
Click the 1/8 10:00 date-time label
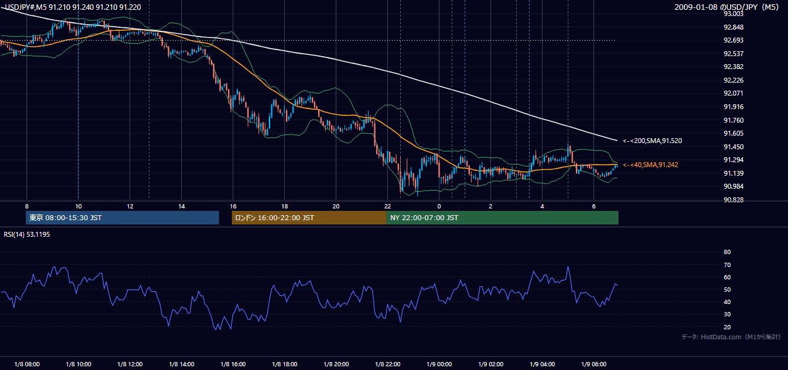point(78,364)
